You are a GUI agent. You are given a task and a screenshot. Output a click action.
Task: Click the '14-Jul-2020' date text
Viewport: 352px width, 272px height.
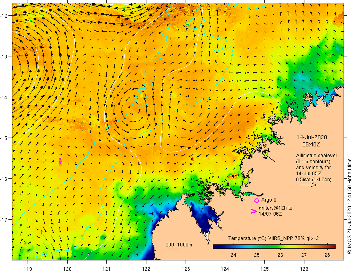point(312,137)
